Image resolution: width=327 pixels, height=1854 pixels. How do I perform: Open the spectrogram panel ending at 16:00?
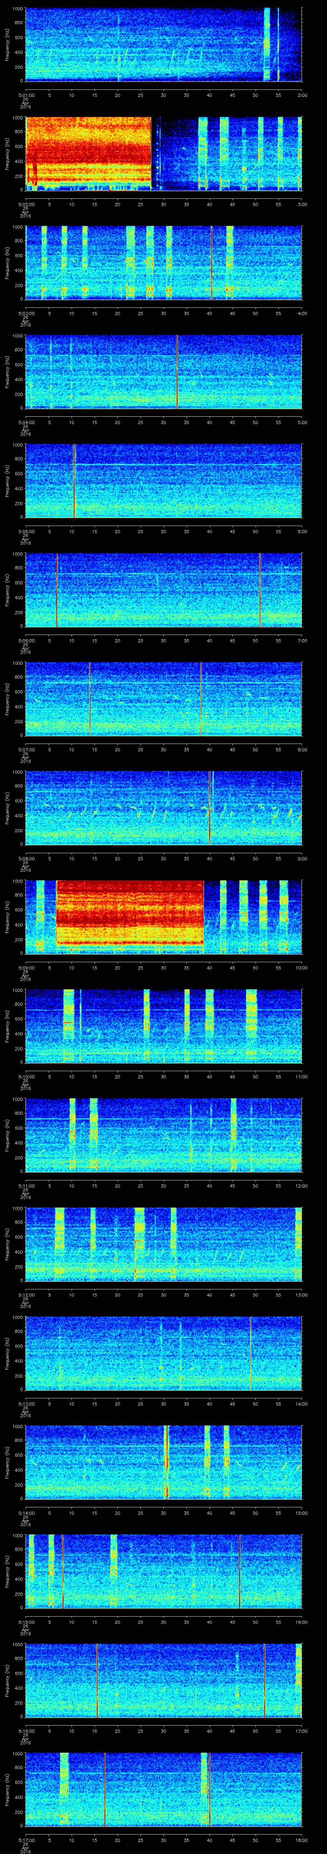163,1571
